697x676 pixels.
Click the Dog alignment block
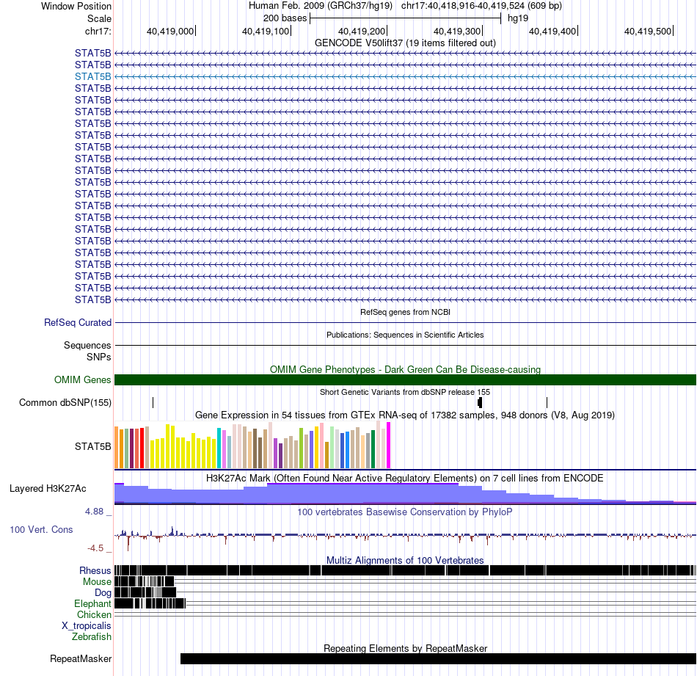tap(145, 592)
